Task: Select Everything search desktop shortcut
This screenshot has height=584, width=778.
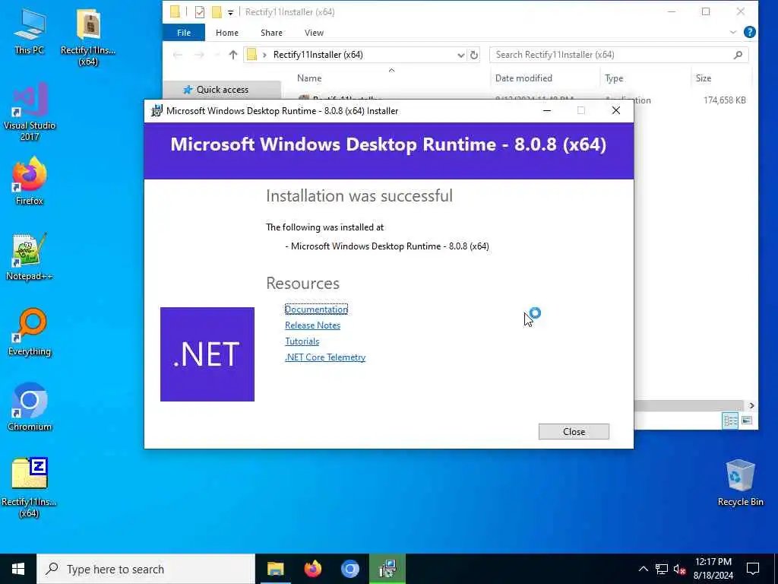Action: click(30, 332)
